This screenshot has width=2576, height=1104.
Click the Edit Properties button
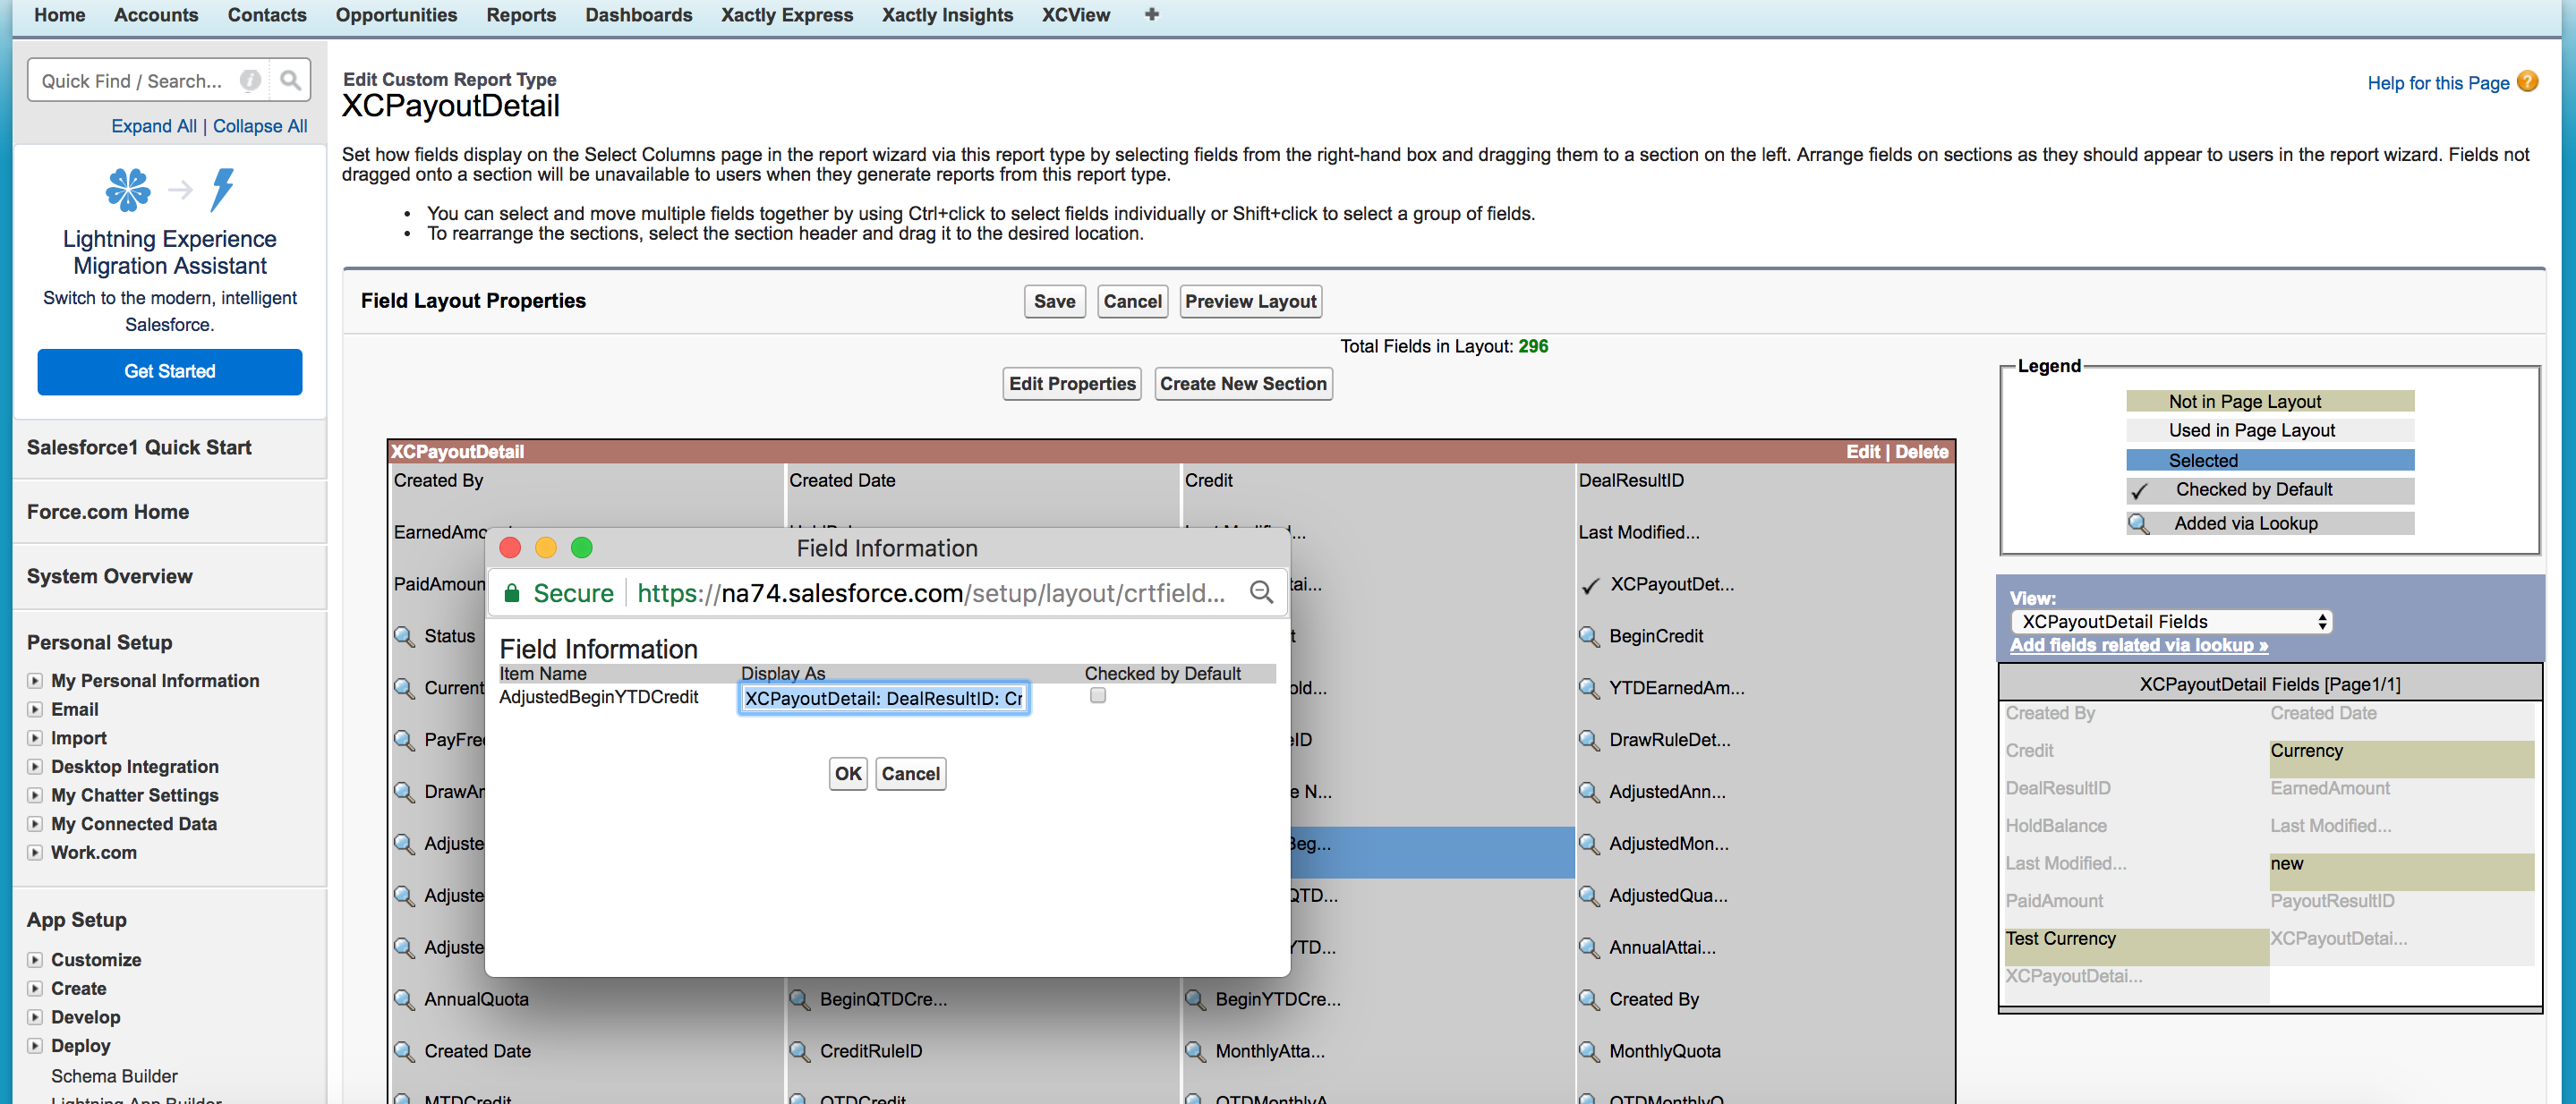point(1072,384)
